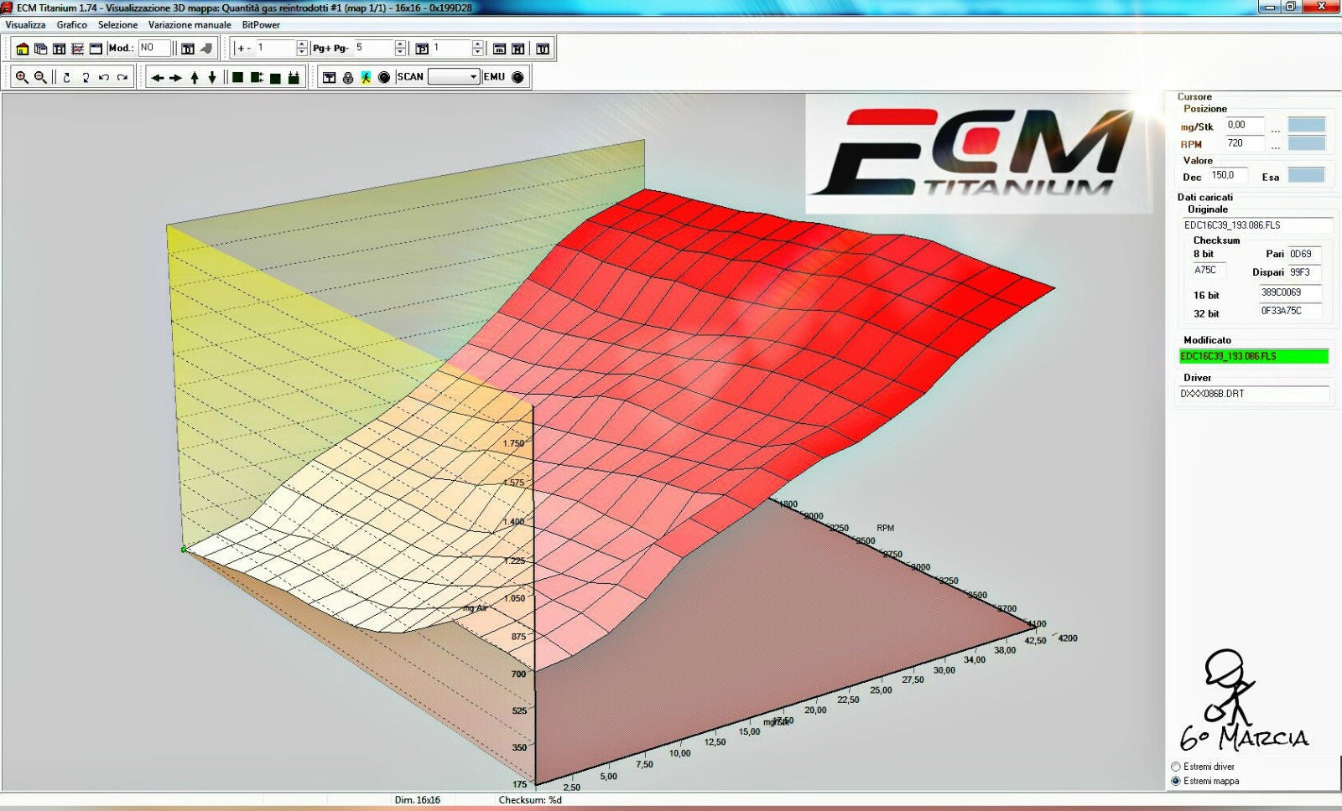This screenshot has height=811, width=1342.
Task: Zoom out with the magnifier minus icon
Action: pos(39,77)
